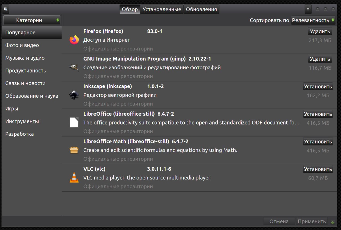The image size is (341, 230).
Task: Select the Игры category
Action: [x=32, y=108]
